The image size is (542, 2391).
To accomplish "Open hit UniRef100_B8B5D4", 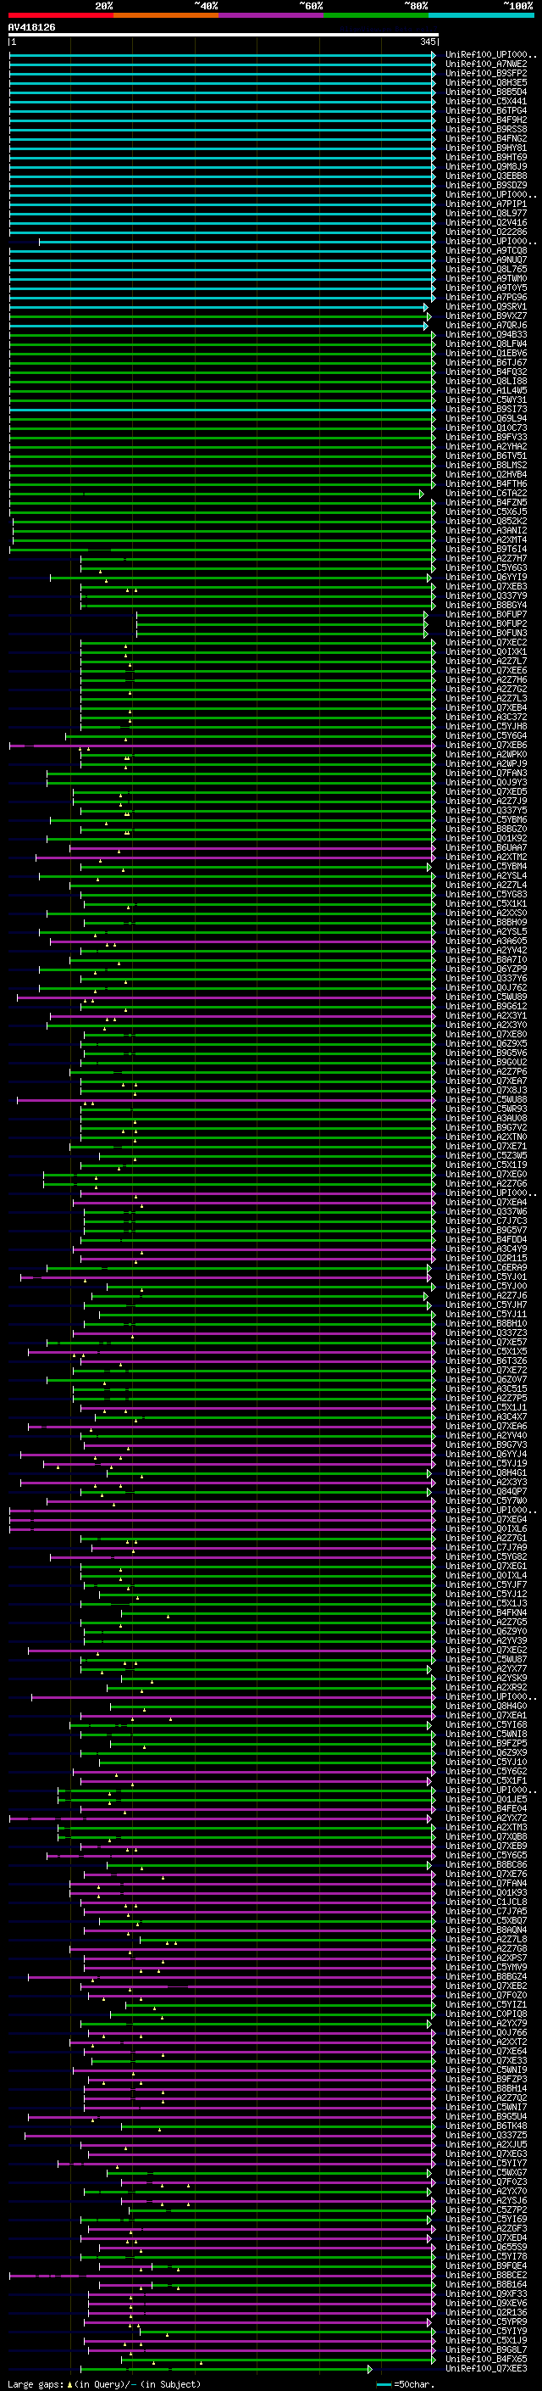I will coord(486,92).
